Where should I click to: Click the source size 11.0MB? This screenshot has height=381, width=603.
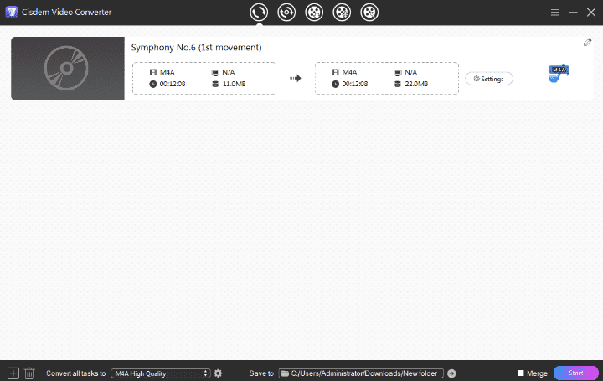click(234, 84)
